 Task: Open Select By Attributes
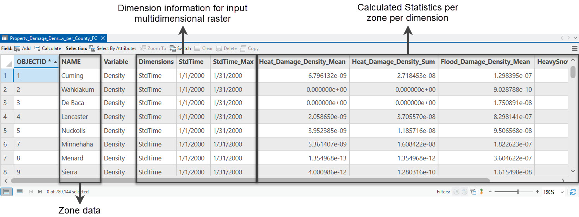click(113, 48)
